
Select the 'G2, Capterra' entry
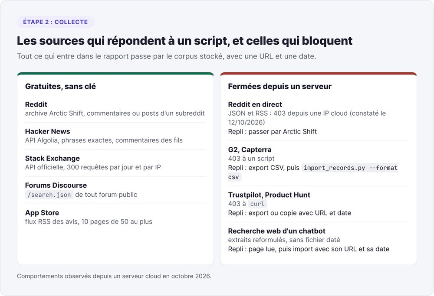coord(250,150)
